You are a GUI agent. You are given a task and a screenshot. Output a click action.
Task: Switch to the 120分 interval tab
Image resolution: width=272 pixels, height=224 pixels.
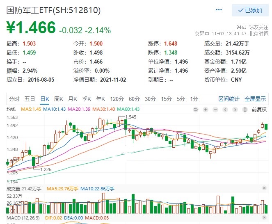click(x=117, y=99)
